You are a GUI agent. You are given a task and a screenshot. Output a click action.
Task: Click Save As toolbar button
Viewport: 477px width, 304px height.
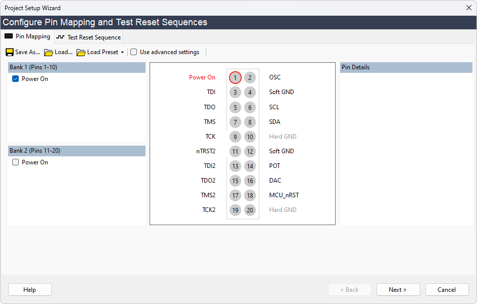(23, 52)
